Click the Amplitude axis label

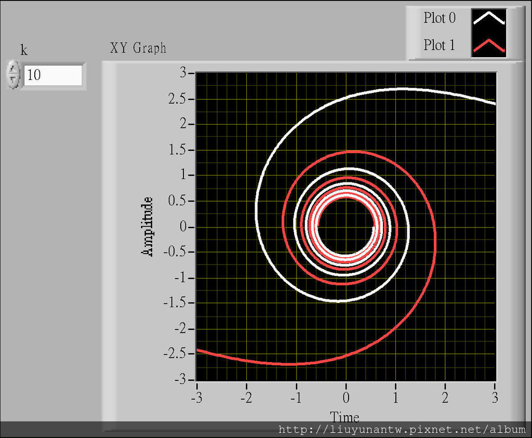click(x=147, y=227)
